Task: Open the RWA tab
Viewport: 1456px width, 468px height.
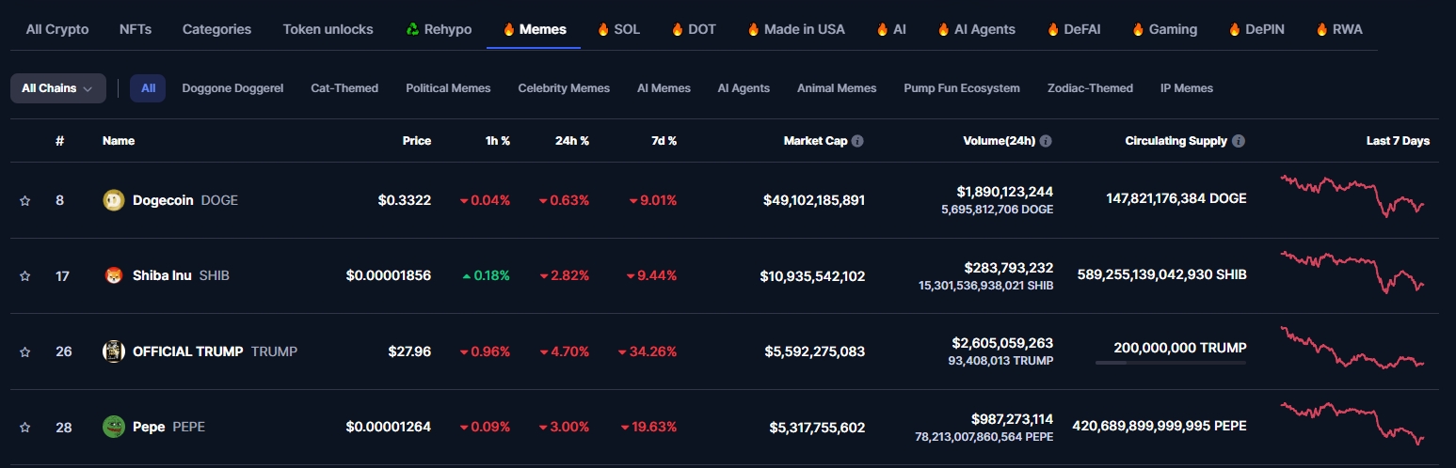Action: click(1339, 29)
